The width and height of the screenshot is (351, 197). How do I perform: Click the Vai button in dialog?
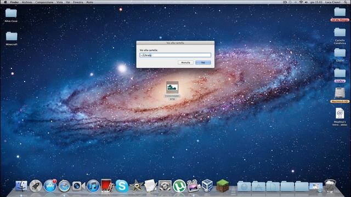(x=203, y=62)
